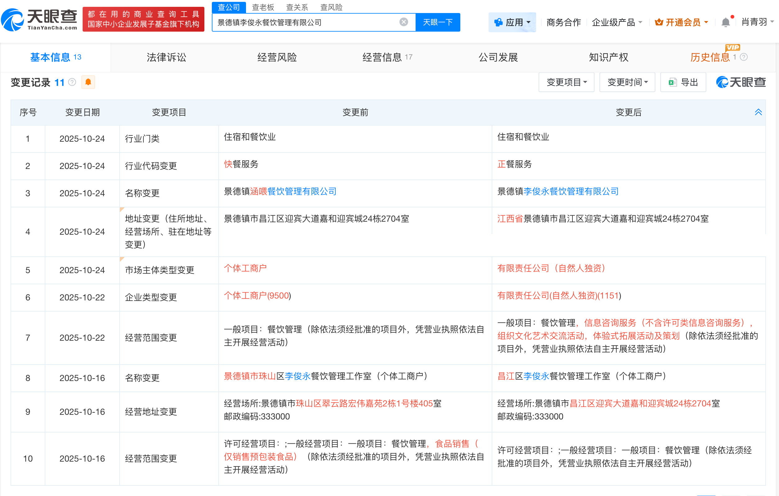Screen dimensions: 779x496
Task: Clear the search box with the X icon
Action: click(x=403, y=22)
